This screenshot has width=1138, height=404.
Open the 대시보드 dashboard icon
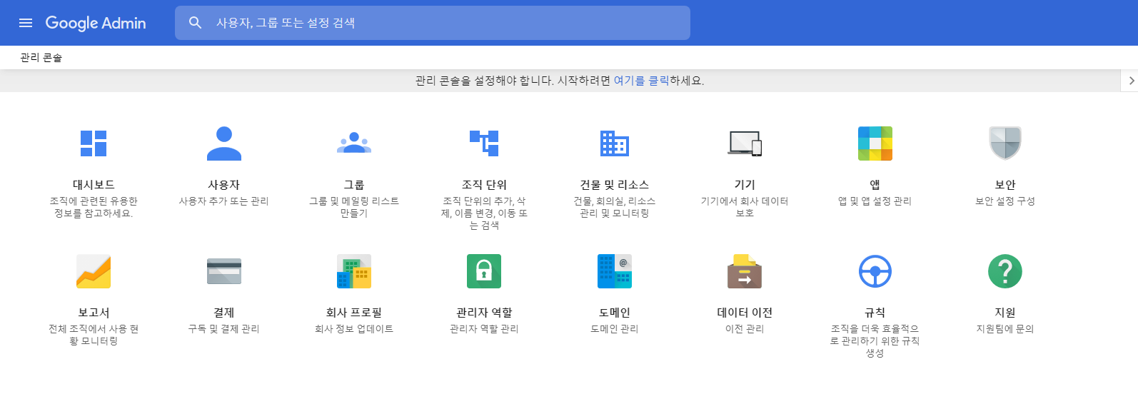click(x=94, y=143)
